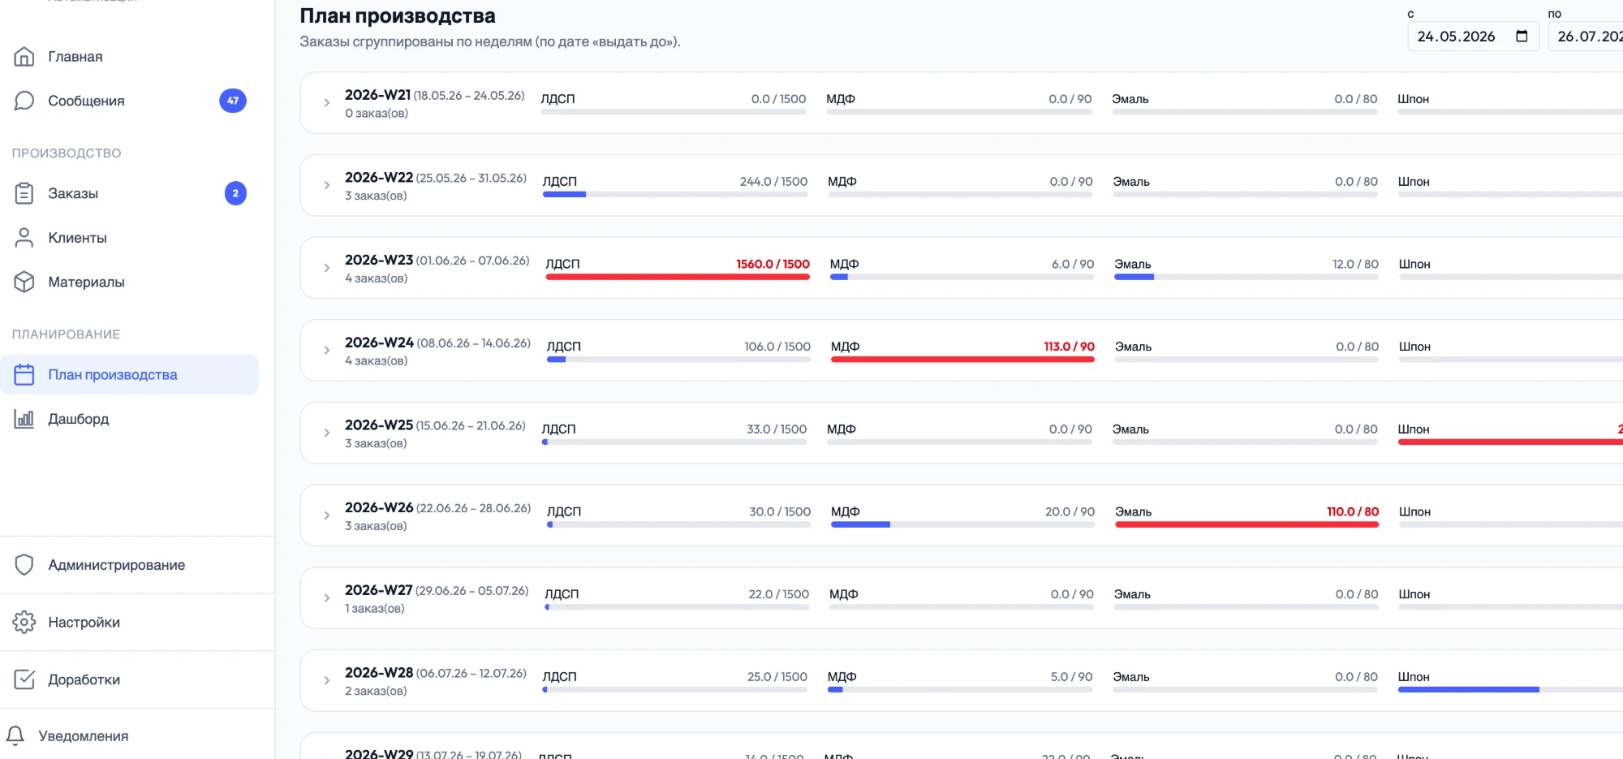Click the Уведомления bell icon
Image resolution: width=1623 pixels, height=759 pixels.
(x=15, y=735)
